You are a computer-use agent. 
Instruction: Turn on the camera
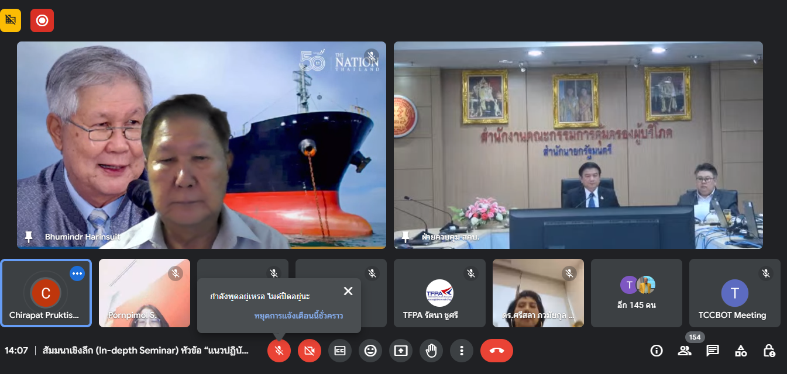click(x=310, y=351)
